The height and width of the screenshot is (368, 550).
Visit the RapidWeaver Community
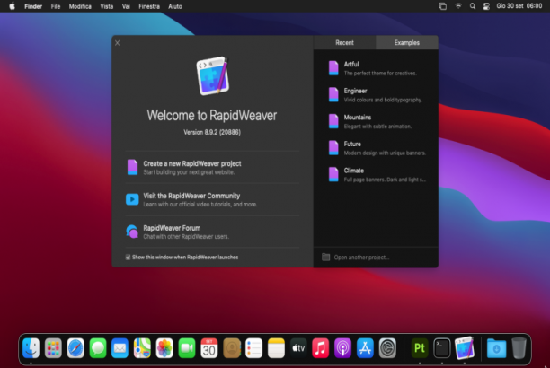pos(212,200)
